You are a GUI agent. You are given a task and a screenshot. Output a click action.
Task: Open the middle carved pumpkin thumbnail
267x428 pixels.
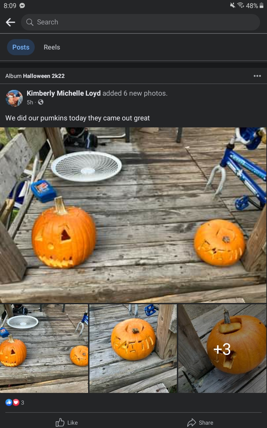tap(133, 348)
